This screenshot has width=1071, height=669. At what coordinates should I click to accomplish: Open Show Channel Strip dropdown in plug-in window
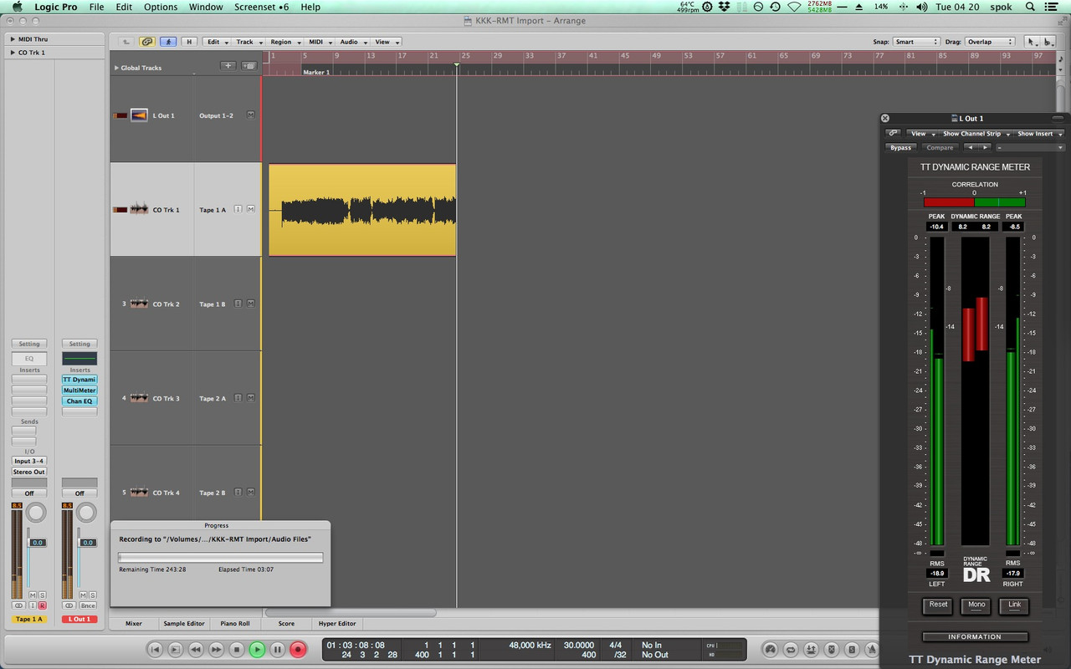point(976,133)
